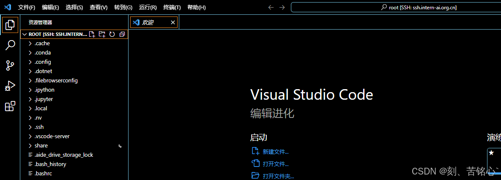Expand the .config folder
Screen dimensions: 501x180
[74, 62]
